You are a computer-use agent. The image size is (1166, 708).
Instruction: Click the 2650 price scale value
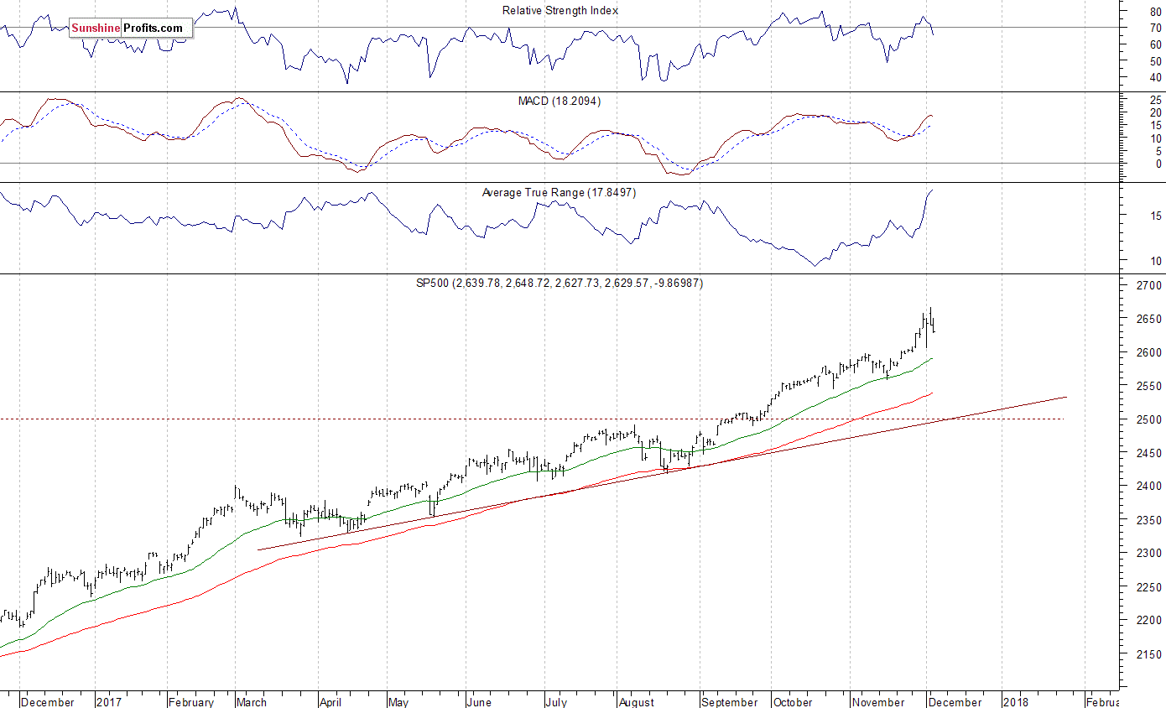(x=1151, y=320)
